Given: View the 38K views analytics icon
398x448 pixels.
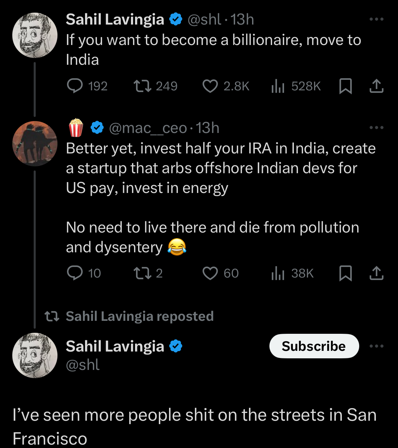Looking at the screenshot, I should pyautogui.click(x=278, y=273).
